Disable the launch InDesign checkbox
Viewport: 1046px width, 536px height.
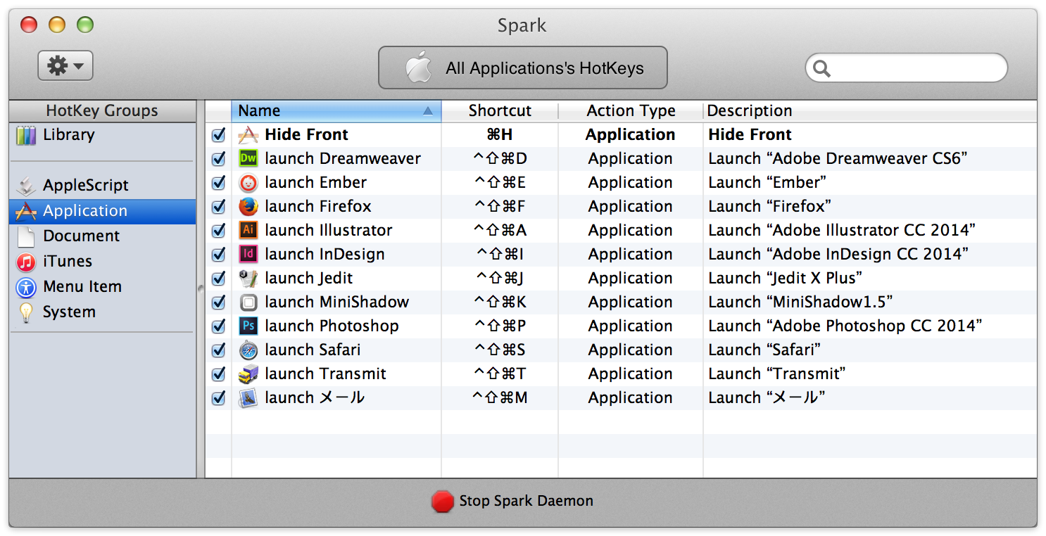click(x=218, y=254)
